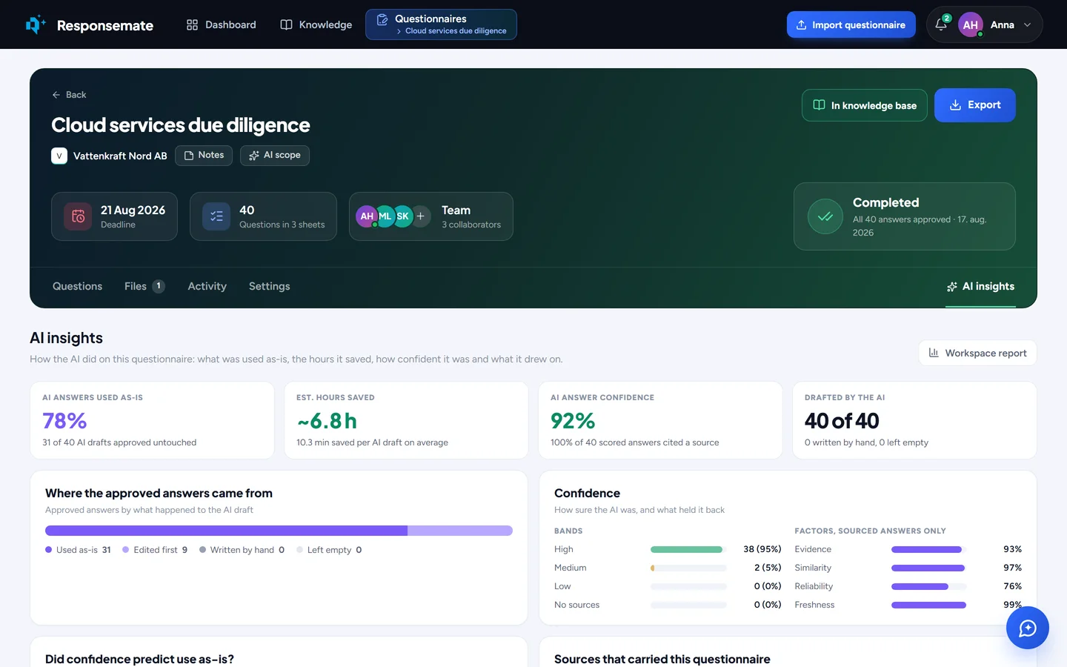Click the Used as-is 31 legend item
Viewport: 1067px width, 667px height.
tap(78, 550)
